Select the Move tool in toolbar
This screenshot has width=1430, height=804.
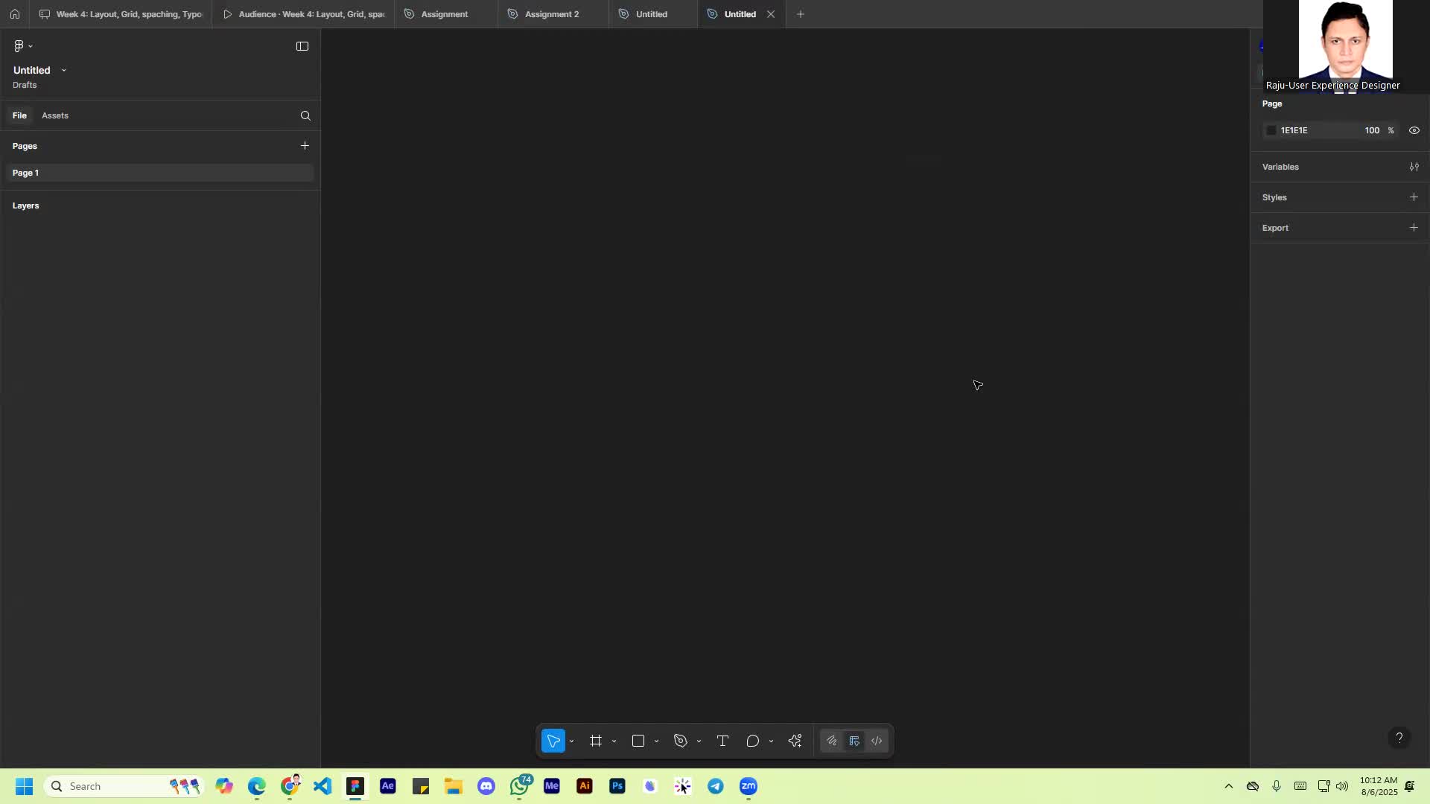(x=553, y=741)
